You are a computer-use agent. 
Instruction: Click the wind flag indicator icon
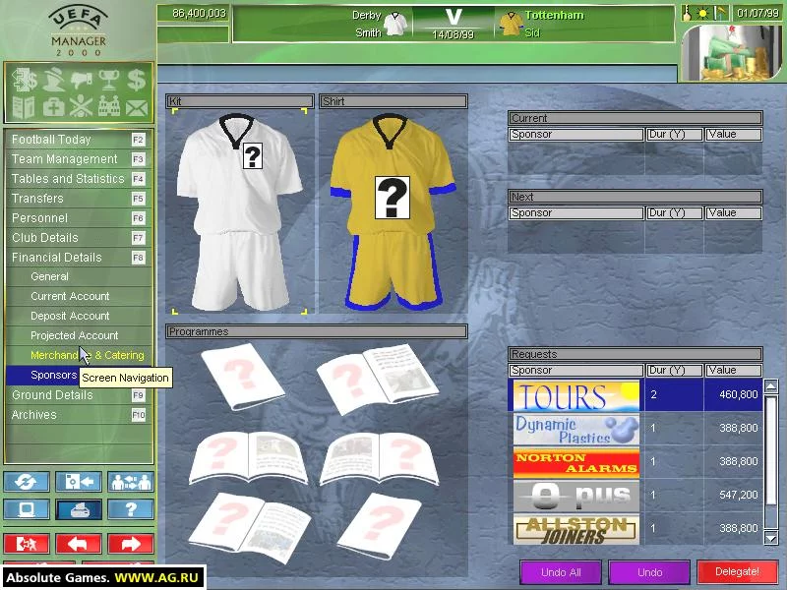point(721,14)
